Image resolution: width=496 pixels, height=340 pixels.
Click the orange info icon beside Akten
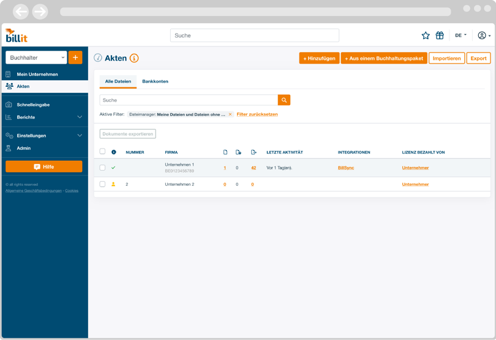click(x=134, y=58)
